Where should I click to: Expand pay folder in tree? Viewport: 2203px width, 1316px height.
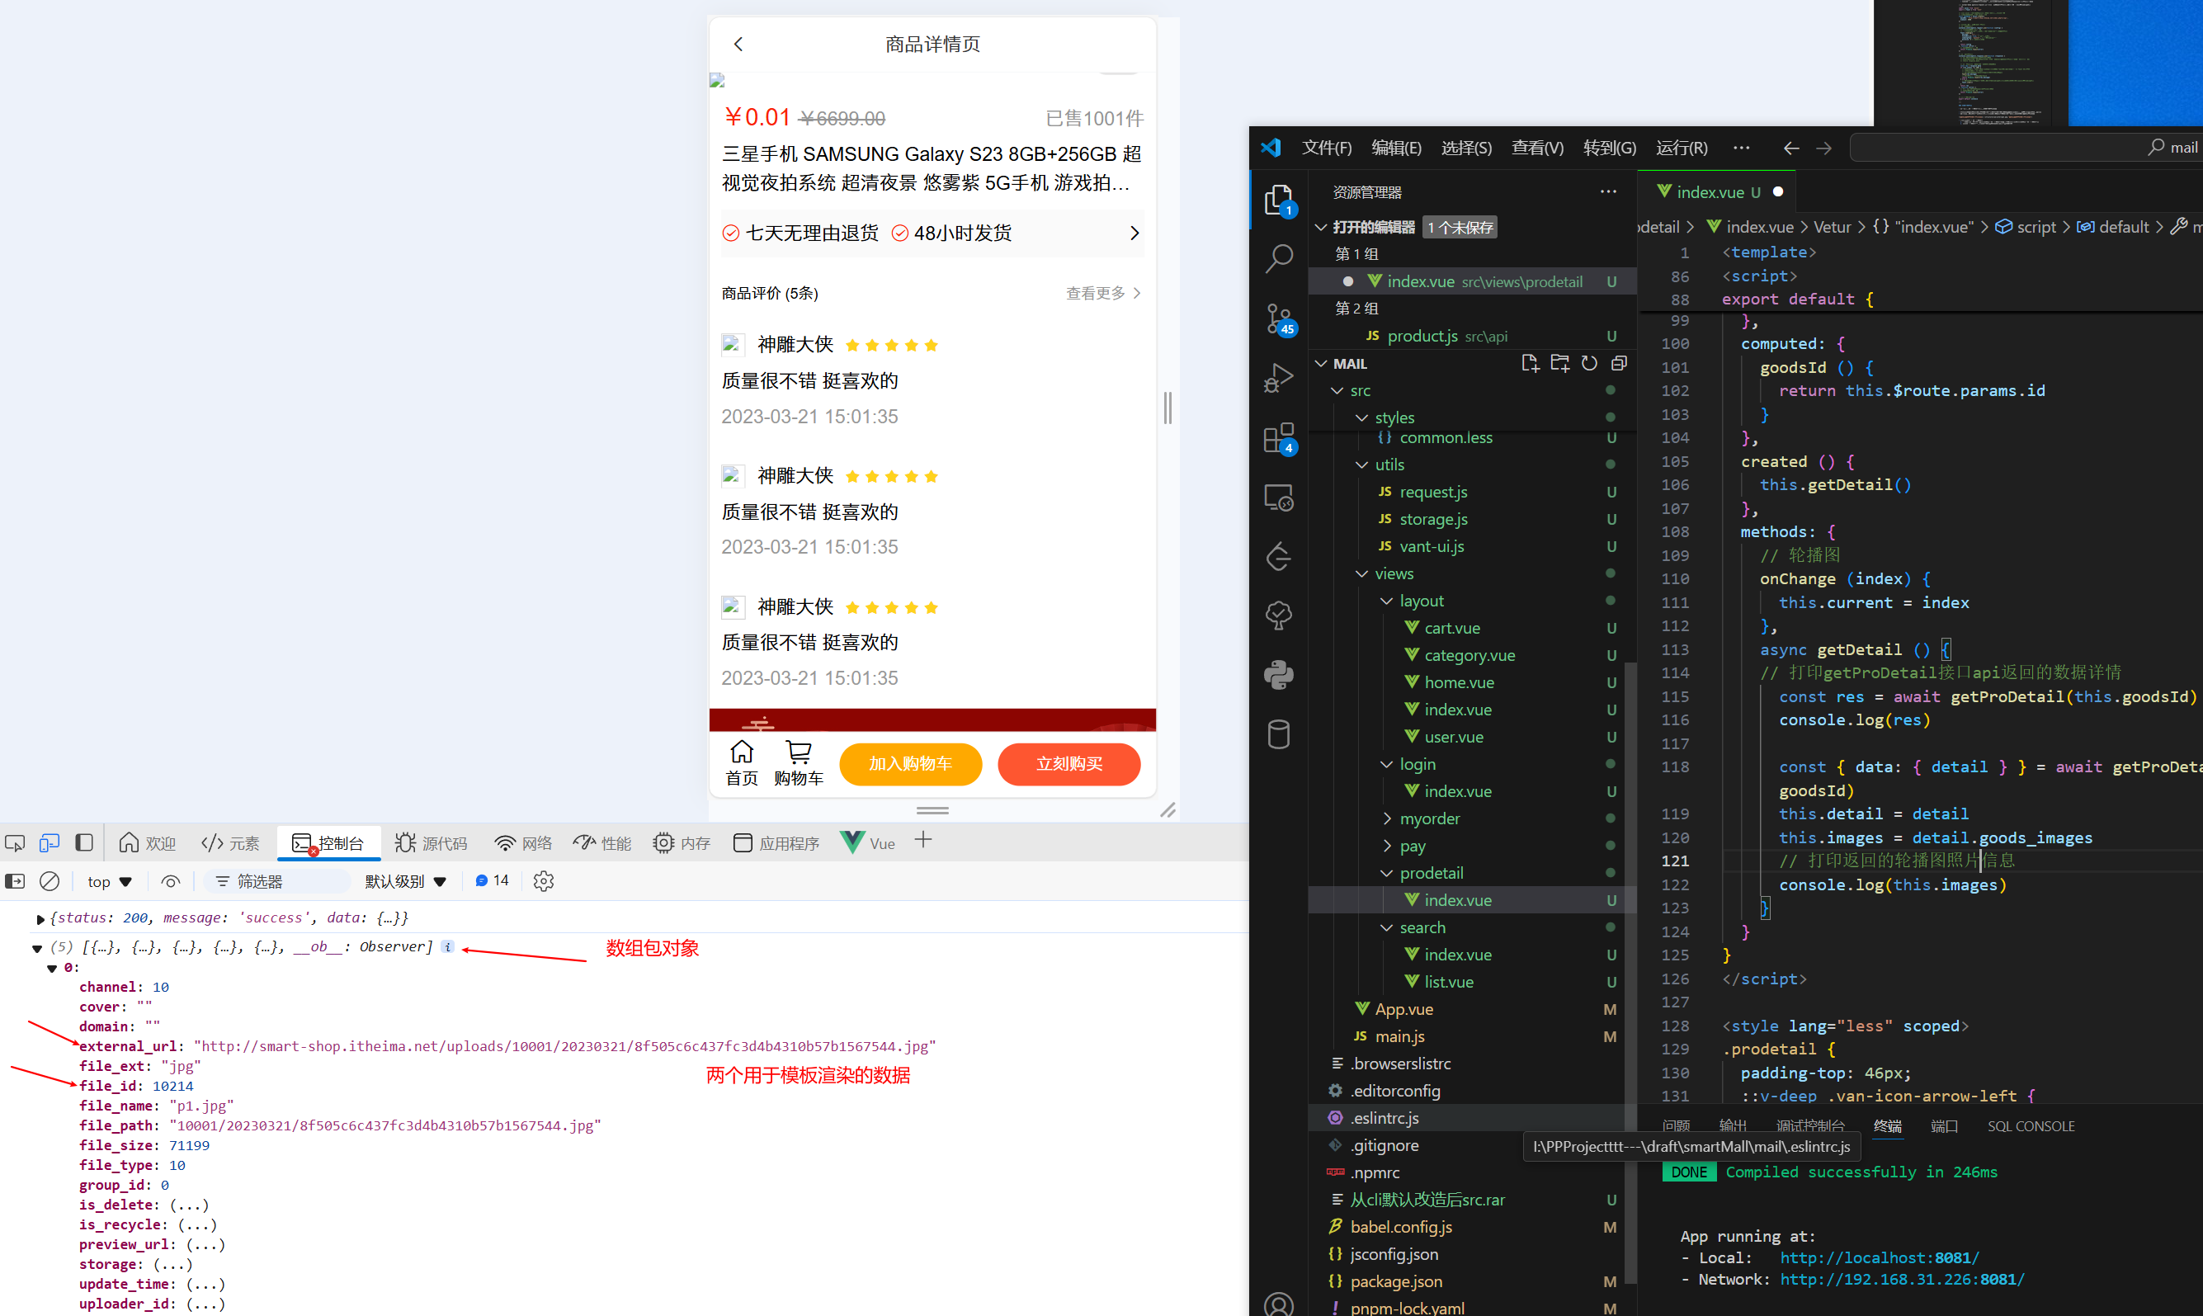[x=1386, y=846]
